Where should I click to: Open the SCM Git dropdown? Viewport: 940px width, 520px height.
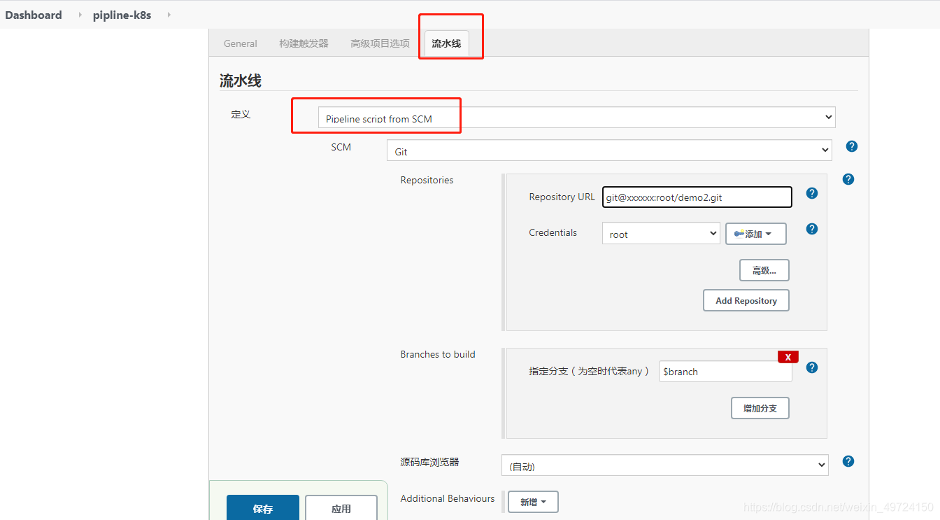[609, 150]
